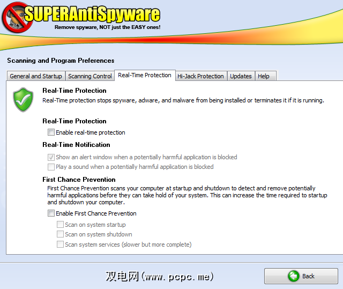
Task: Click the Scanning and Program Preferences heading
Action: [x=61, y=61]
